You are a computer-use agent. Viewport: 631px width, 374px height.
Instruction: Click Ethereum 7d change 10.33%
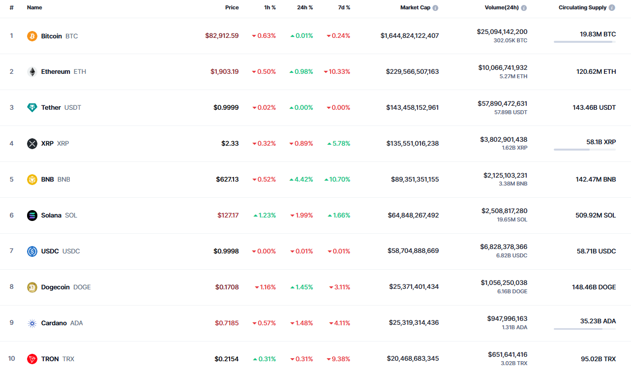pos(337,72)
